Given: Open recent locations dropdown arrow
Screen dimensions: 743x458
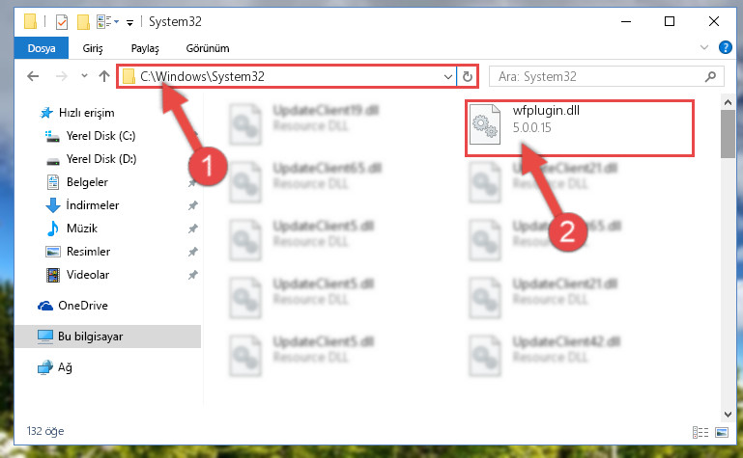Looking at the screenshot, I should click(x=84, y=75).
